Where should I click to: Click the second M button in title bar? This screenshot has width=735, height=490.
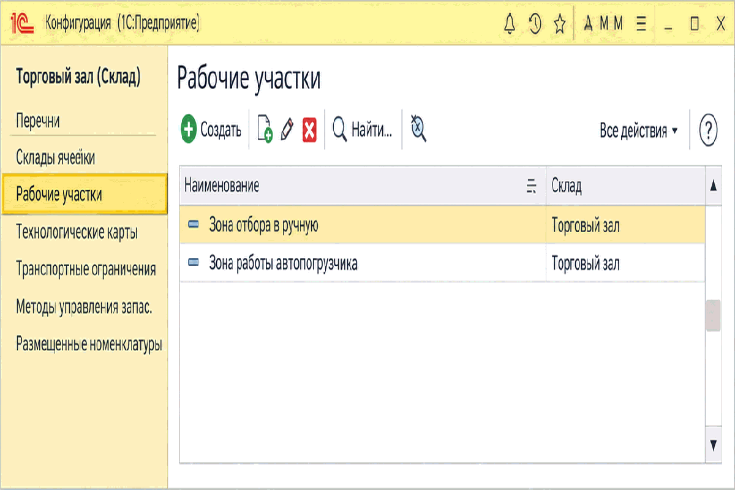pos(618,23)
